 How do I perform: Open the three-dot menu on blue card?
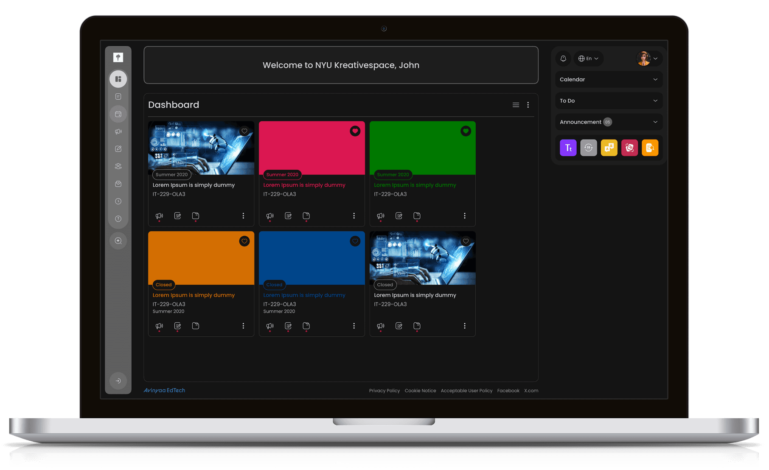coord(354,326)
